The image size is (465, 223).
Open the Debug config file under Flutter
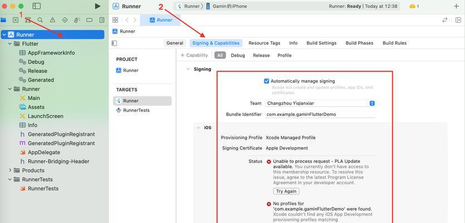(x=31, y=62)
